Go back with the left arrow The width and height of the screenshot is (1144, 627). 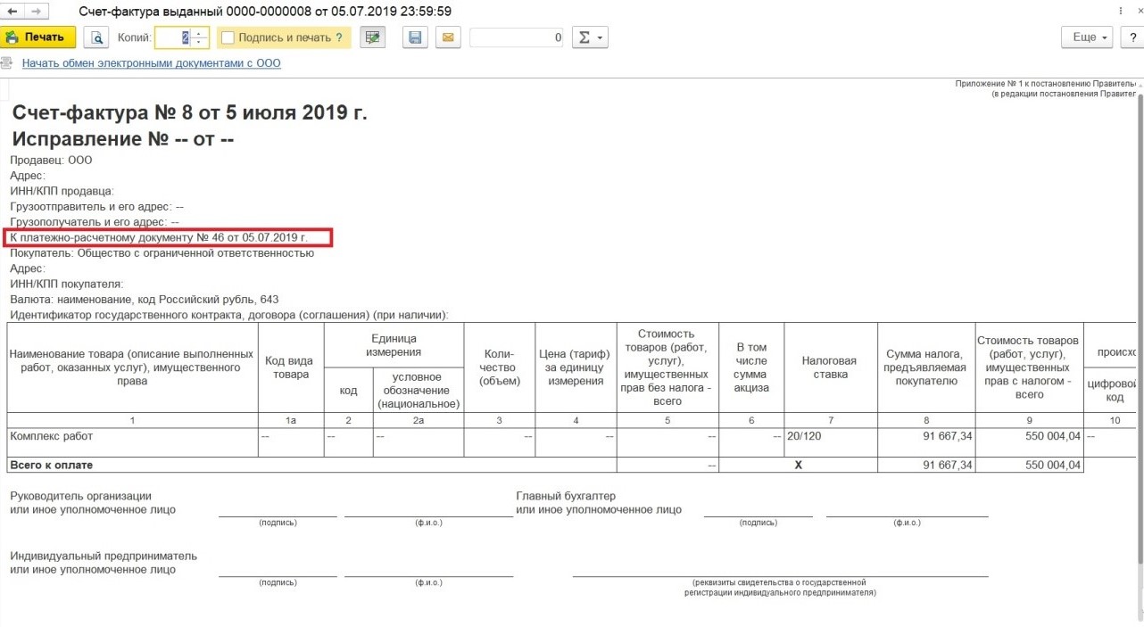[13, 12]
